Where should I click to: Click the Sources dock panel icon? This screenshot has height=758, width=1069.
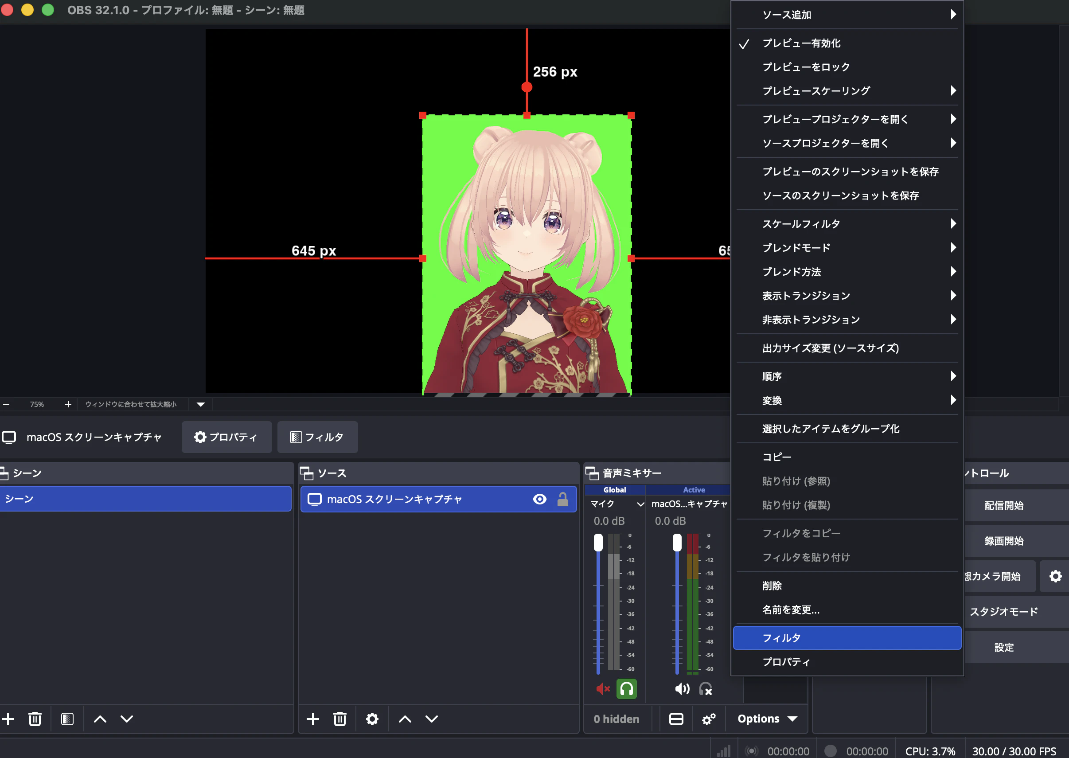coord(307,473)
